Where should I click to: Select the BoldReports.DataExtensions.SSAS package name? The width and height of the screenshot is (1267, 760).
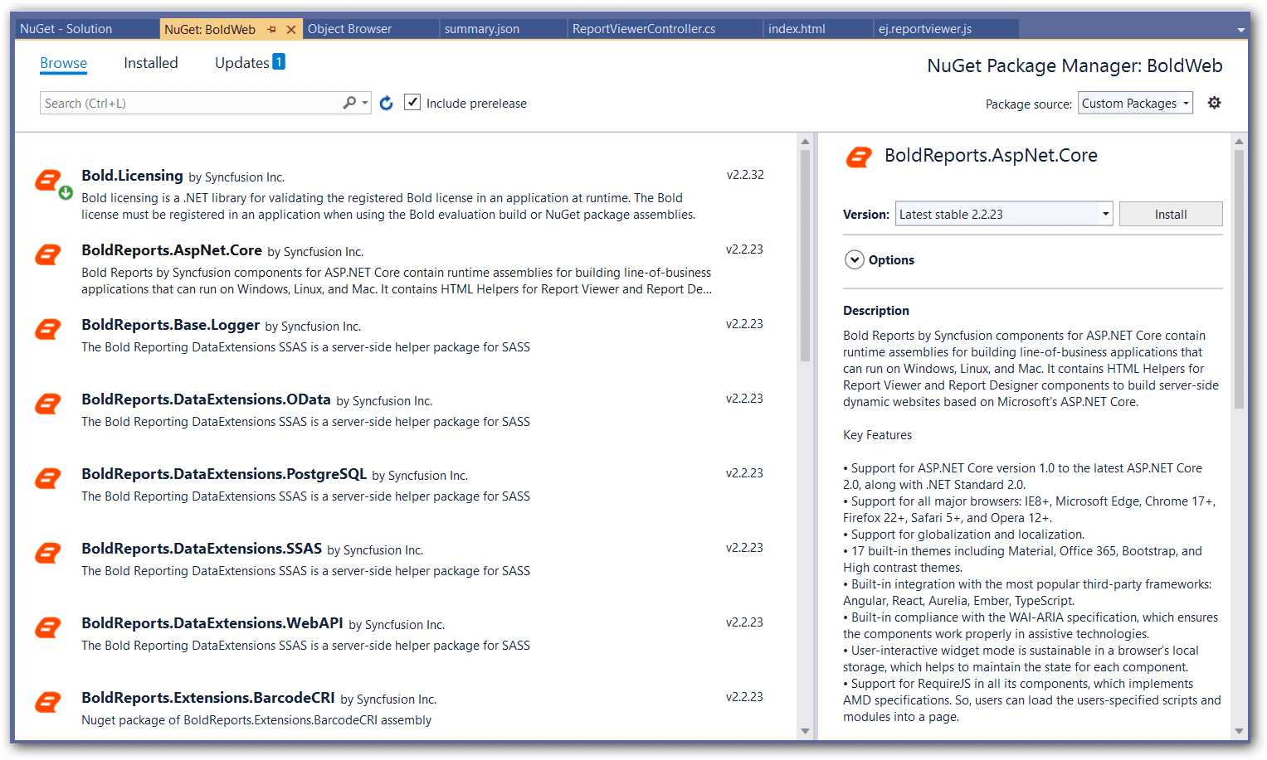[202, 549]
